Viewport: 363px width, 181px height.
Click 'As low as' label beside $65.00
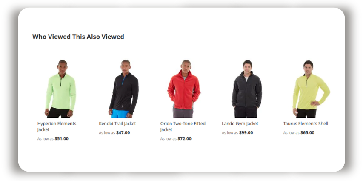pyautogui.click(x=291, y=133)
